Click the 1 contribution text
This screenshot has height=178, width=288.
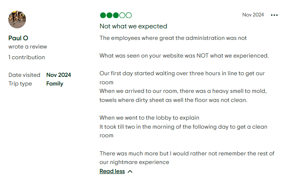pyautogui.click(x=27, y=57)
